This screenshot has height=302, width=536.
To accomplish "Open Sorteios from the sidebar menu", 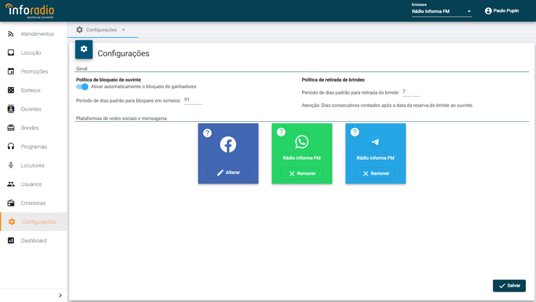I will pos(33,90).
